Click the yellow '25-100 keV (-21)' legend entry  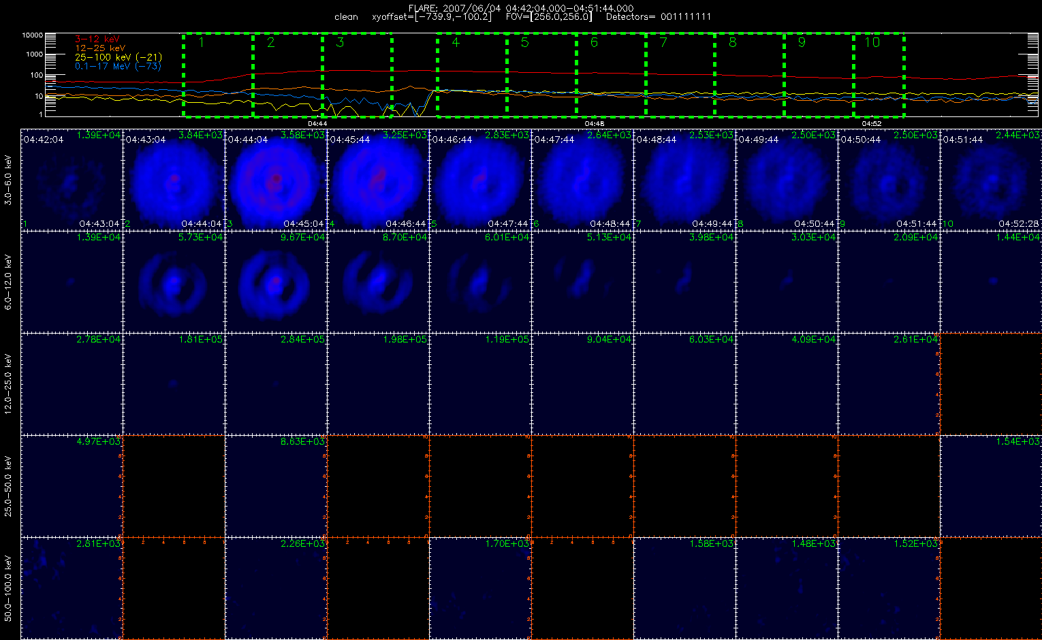119,57
